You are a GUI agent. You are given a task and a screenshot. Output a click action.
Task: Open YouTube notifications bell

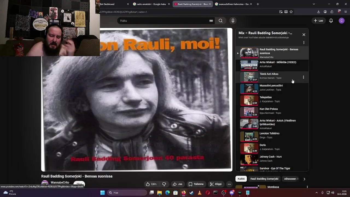click(x=331, y=21)
